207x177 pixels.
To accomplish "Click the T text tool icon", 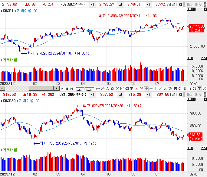I will click(199, 88).
